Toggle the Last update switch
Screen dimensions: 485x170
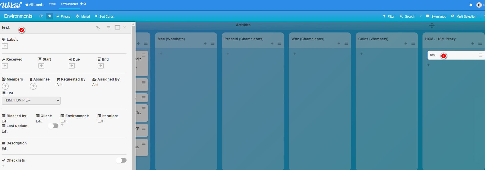pos(53,126)
